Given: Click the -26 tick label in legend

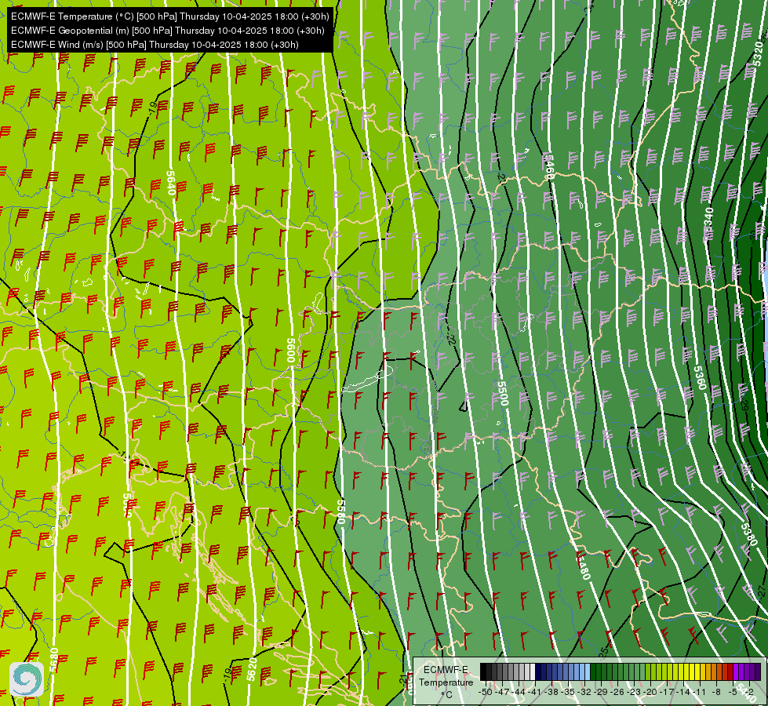Looking at the screenshot, I should [617, 693].
